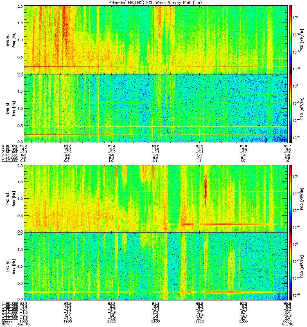Click the 2000 time tick label
The width and height of the screenshot is (307, 327).
(111, 321)
